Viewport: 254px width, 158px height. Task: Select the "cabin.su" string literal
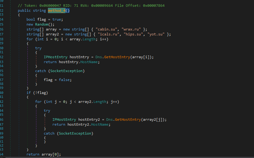click(105, 29)
